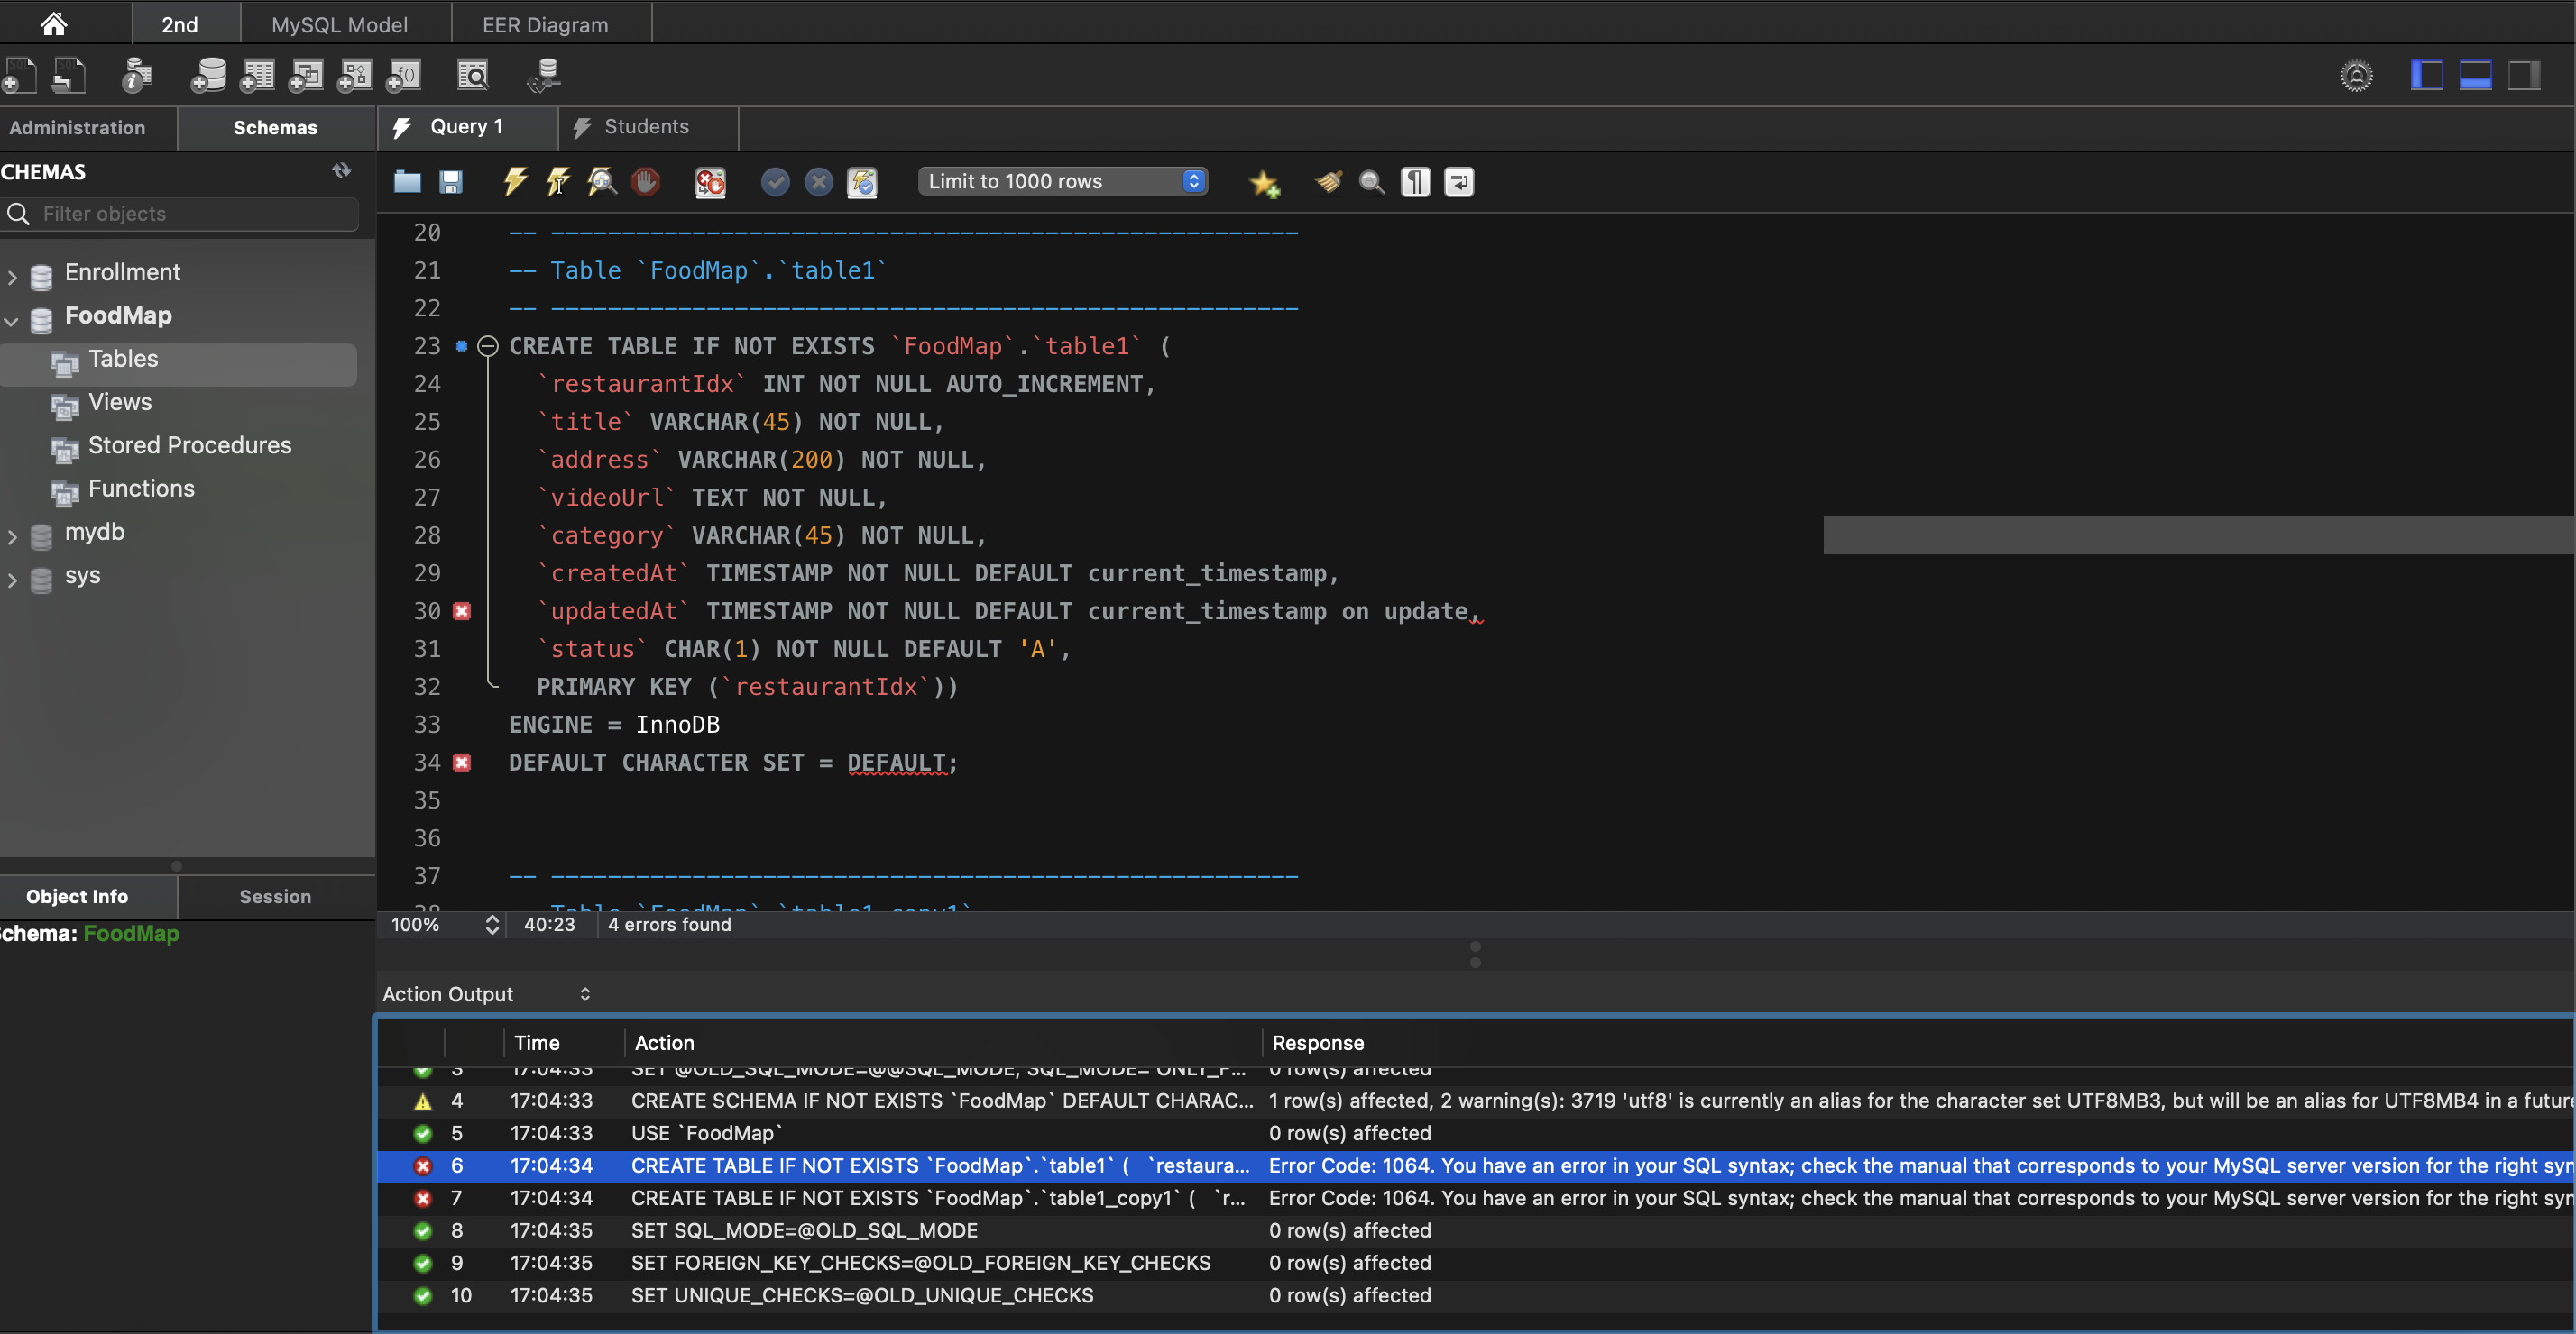Select output row 4 CREATE SCHEMA warning
This screenshot has width=2576, height=1334.
[1475, 1101]
